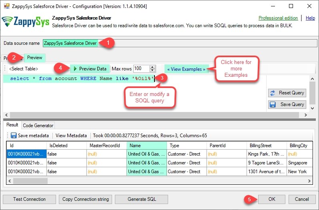This screenshot has height=210, width=319.
Task: Click the app icon in title bar
Action: pos(7,6)
